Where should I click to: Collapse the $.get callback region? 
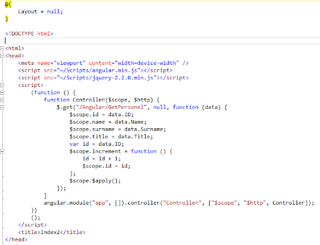click(2, 107)
